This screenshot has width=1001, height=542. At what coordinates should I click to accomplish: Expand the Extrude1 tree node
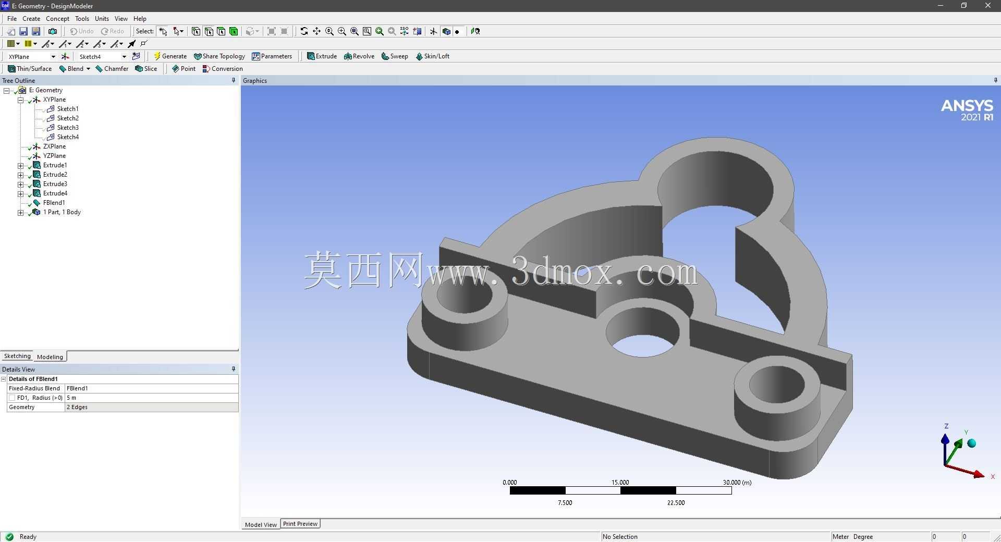click(x=21, y=166)
